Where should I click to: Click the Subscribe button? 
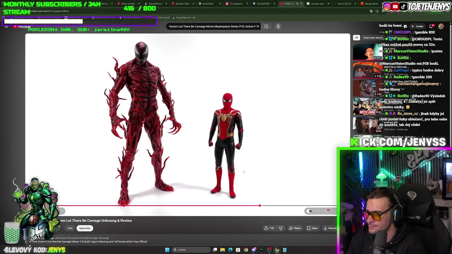tap(85, 228)
